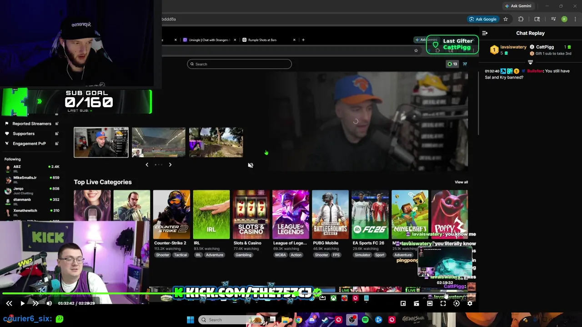
Task: Open the Chrome three-dot menu
Action: coord(575,19)
